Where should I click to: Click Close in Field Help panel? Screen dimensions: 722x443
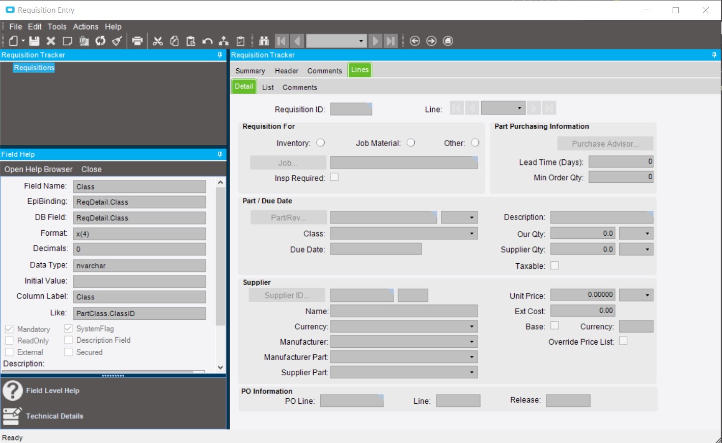pyautogui.click(x=91, y=169)
